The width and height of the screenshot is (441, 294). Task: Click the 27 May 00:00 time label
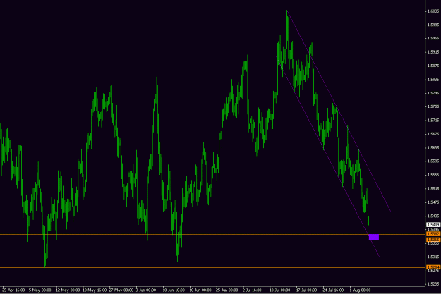[121, 290]
